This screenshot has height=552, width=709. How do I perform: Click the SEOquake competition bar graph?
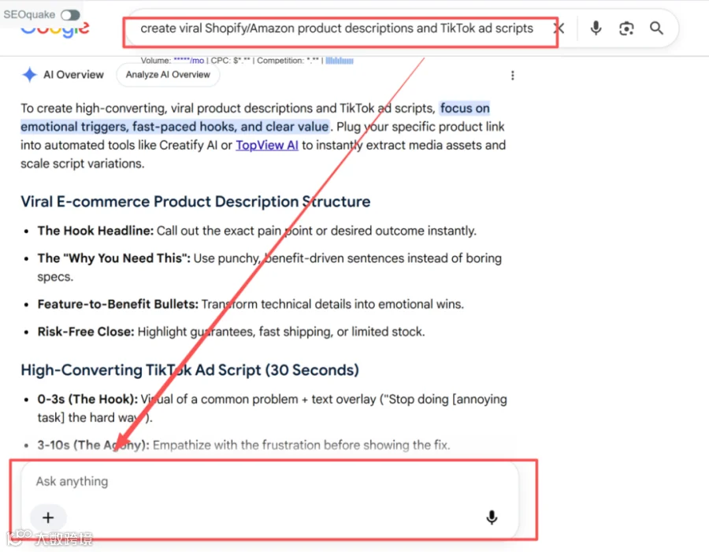[x=339, y=61]
